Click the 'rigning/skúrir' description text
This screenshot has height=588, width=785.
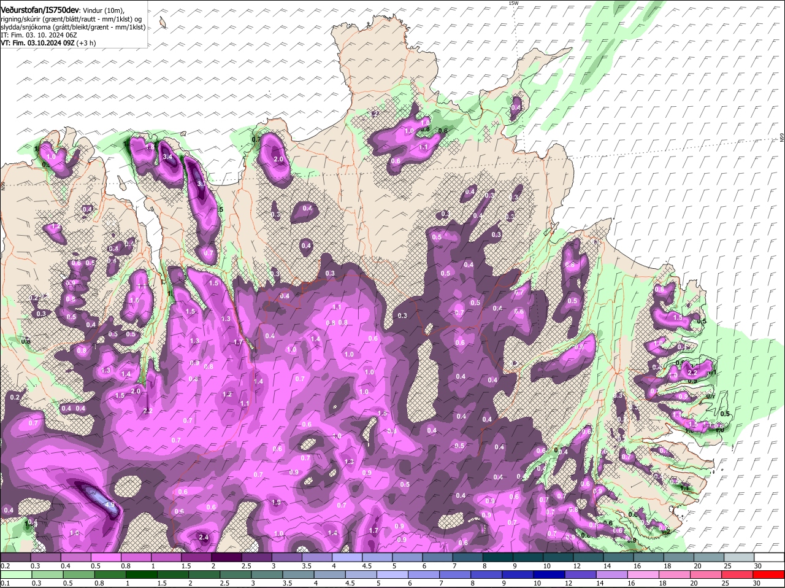[x=21, y=19]
